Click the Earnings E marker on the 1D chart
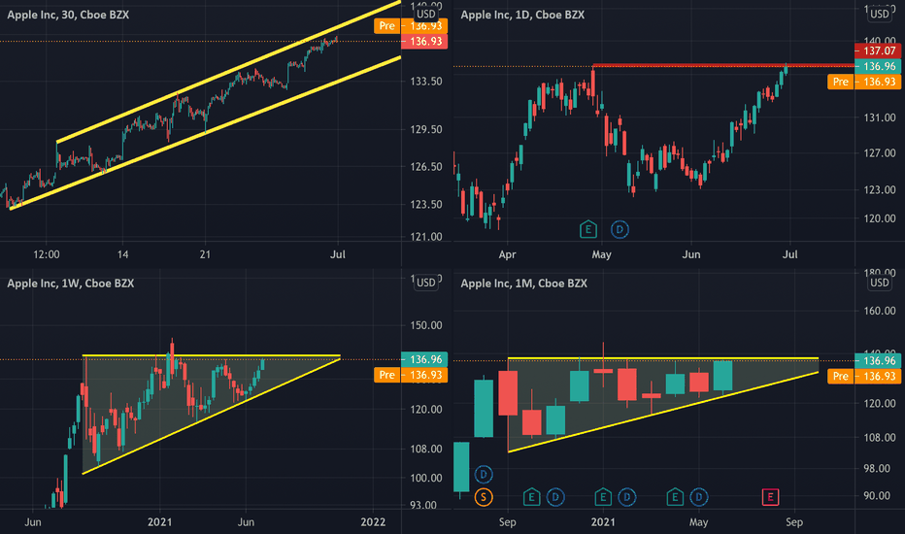 coord(587,230)
